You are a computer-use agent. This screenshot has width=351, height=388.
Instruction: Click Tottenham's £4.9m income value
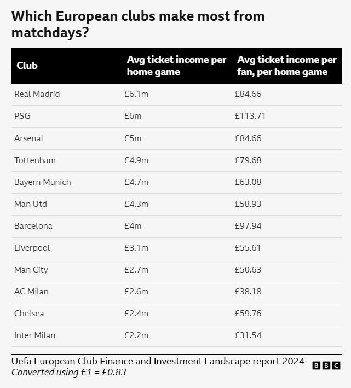click(136, 160)
